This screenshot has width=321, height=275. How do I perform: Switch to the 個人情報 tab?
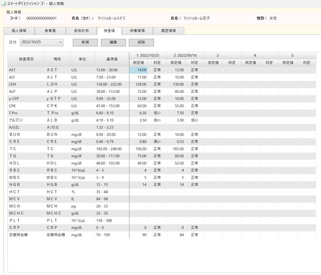19,31
